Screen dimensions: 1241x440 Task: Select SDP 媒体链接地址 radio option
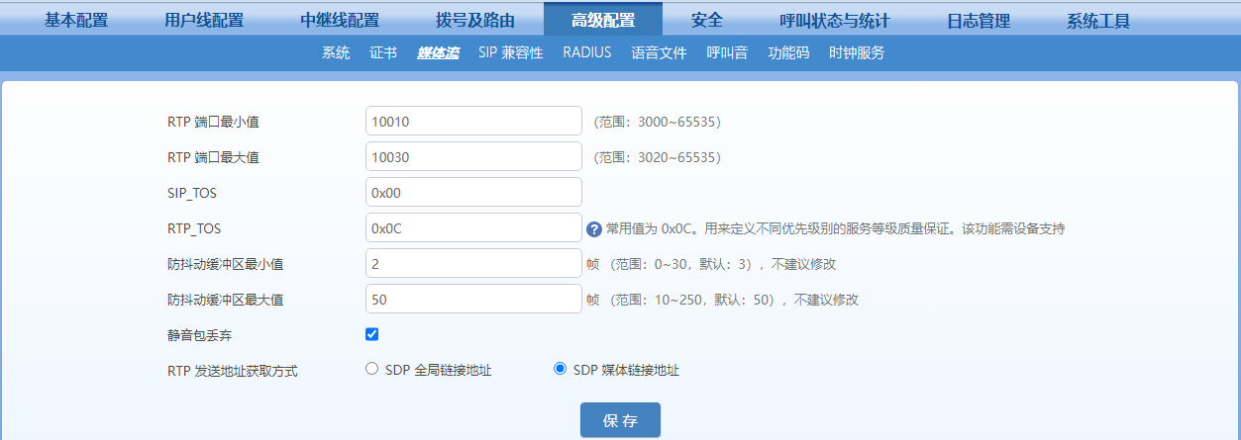(x=560, y=369)
